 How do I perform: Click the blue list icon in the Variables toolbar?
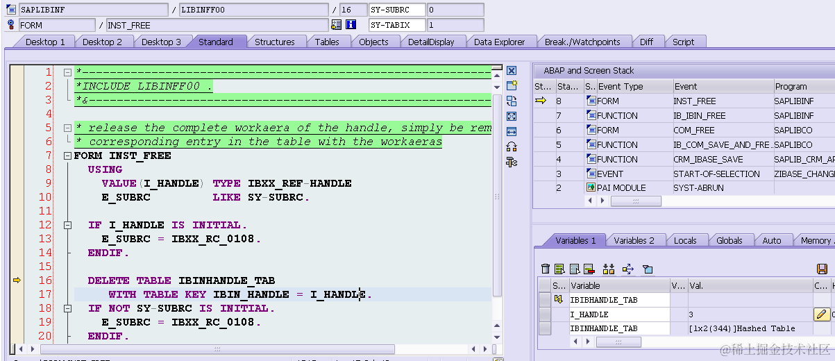575,269
